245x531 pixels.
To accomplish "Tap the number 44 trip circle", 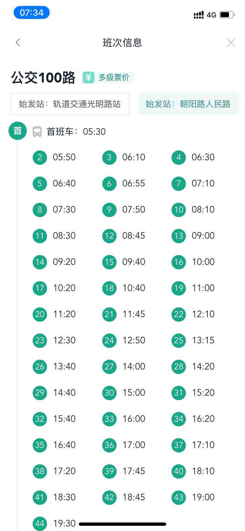I will (40, 523).
